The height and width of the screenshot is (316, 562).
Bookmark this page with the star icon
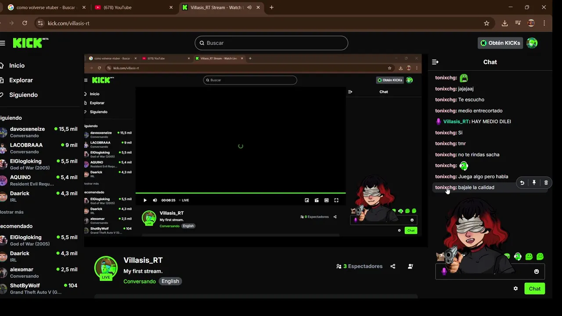tap(486, 23)
